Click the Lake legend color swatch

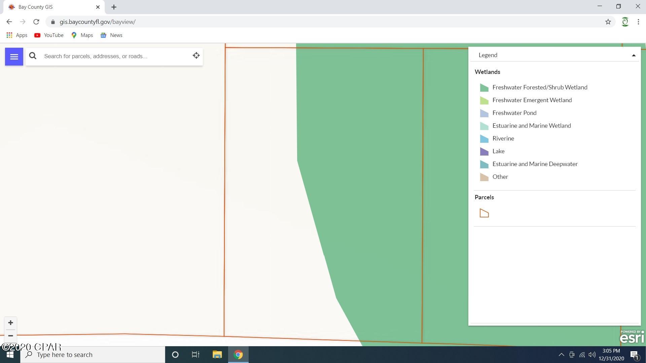[x=484, y=152]
